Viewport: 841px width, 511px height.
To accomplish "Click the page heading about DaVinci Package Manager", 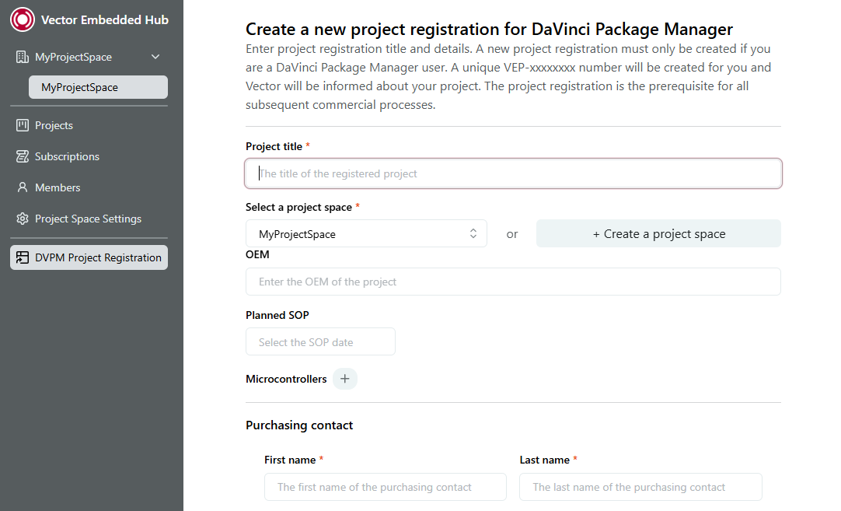I will (x=489, y=29).
